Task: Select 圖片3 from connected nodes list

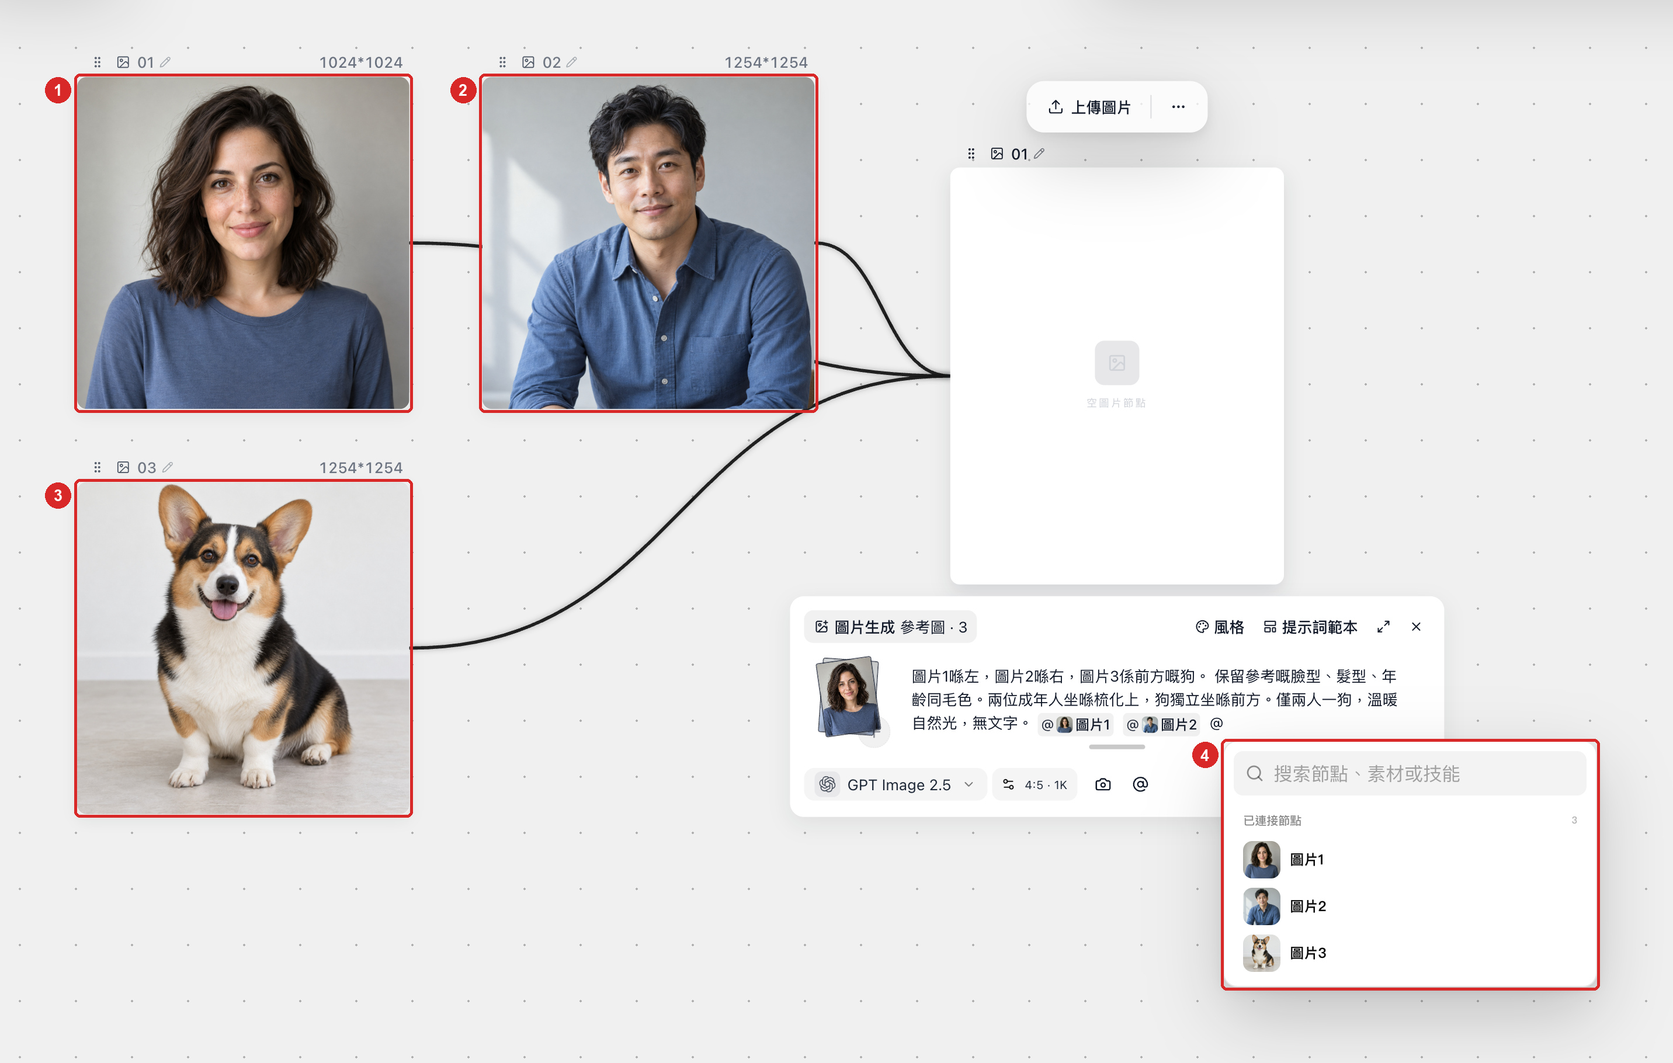Action: pyautogui.click(x=1410, y=953)
